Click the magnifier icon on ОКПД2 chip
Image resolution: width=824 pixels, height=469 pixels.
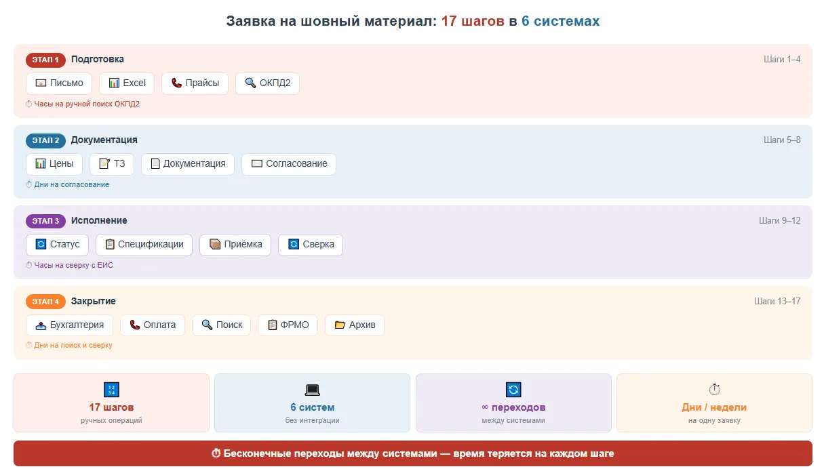point(250,83)
